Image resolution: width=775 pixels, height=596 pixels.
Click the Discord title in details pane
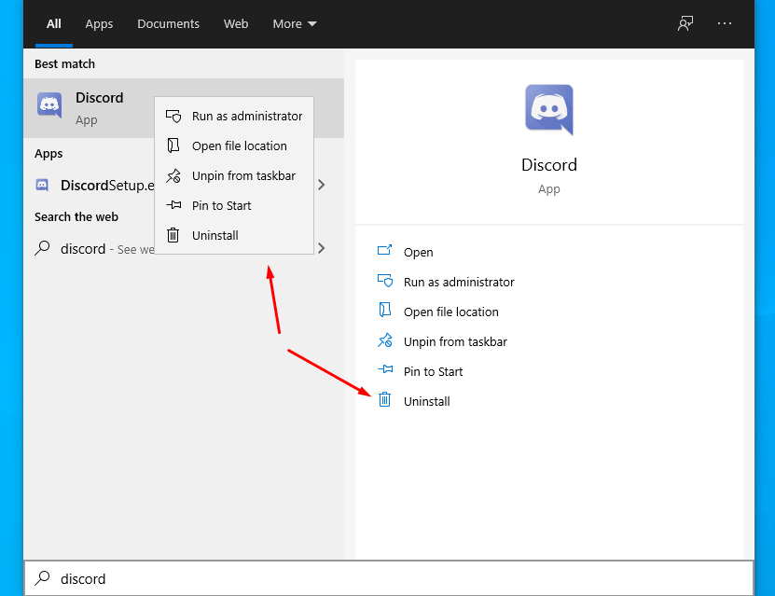click(549, 164)
